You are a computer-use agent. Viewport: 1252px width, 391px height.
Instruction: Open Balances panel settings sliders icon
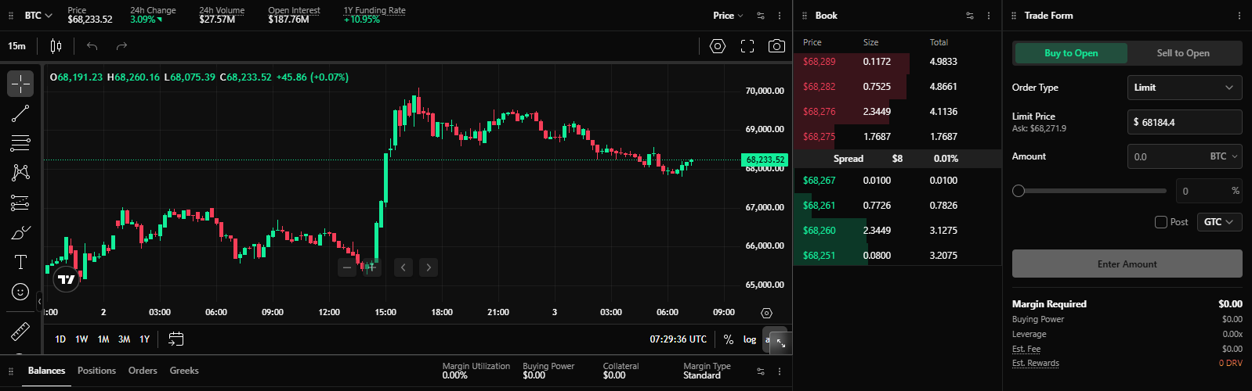coord(761,371)
